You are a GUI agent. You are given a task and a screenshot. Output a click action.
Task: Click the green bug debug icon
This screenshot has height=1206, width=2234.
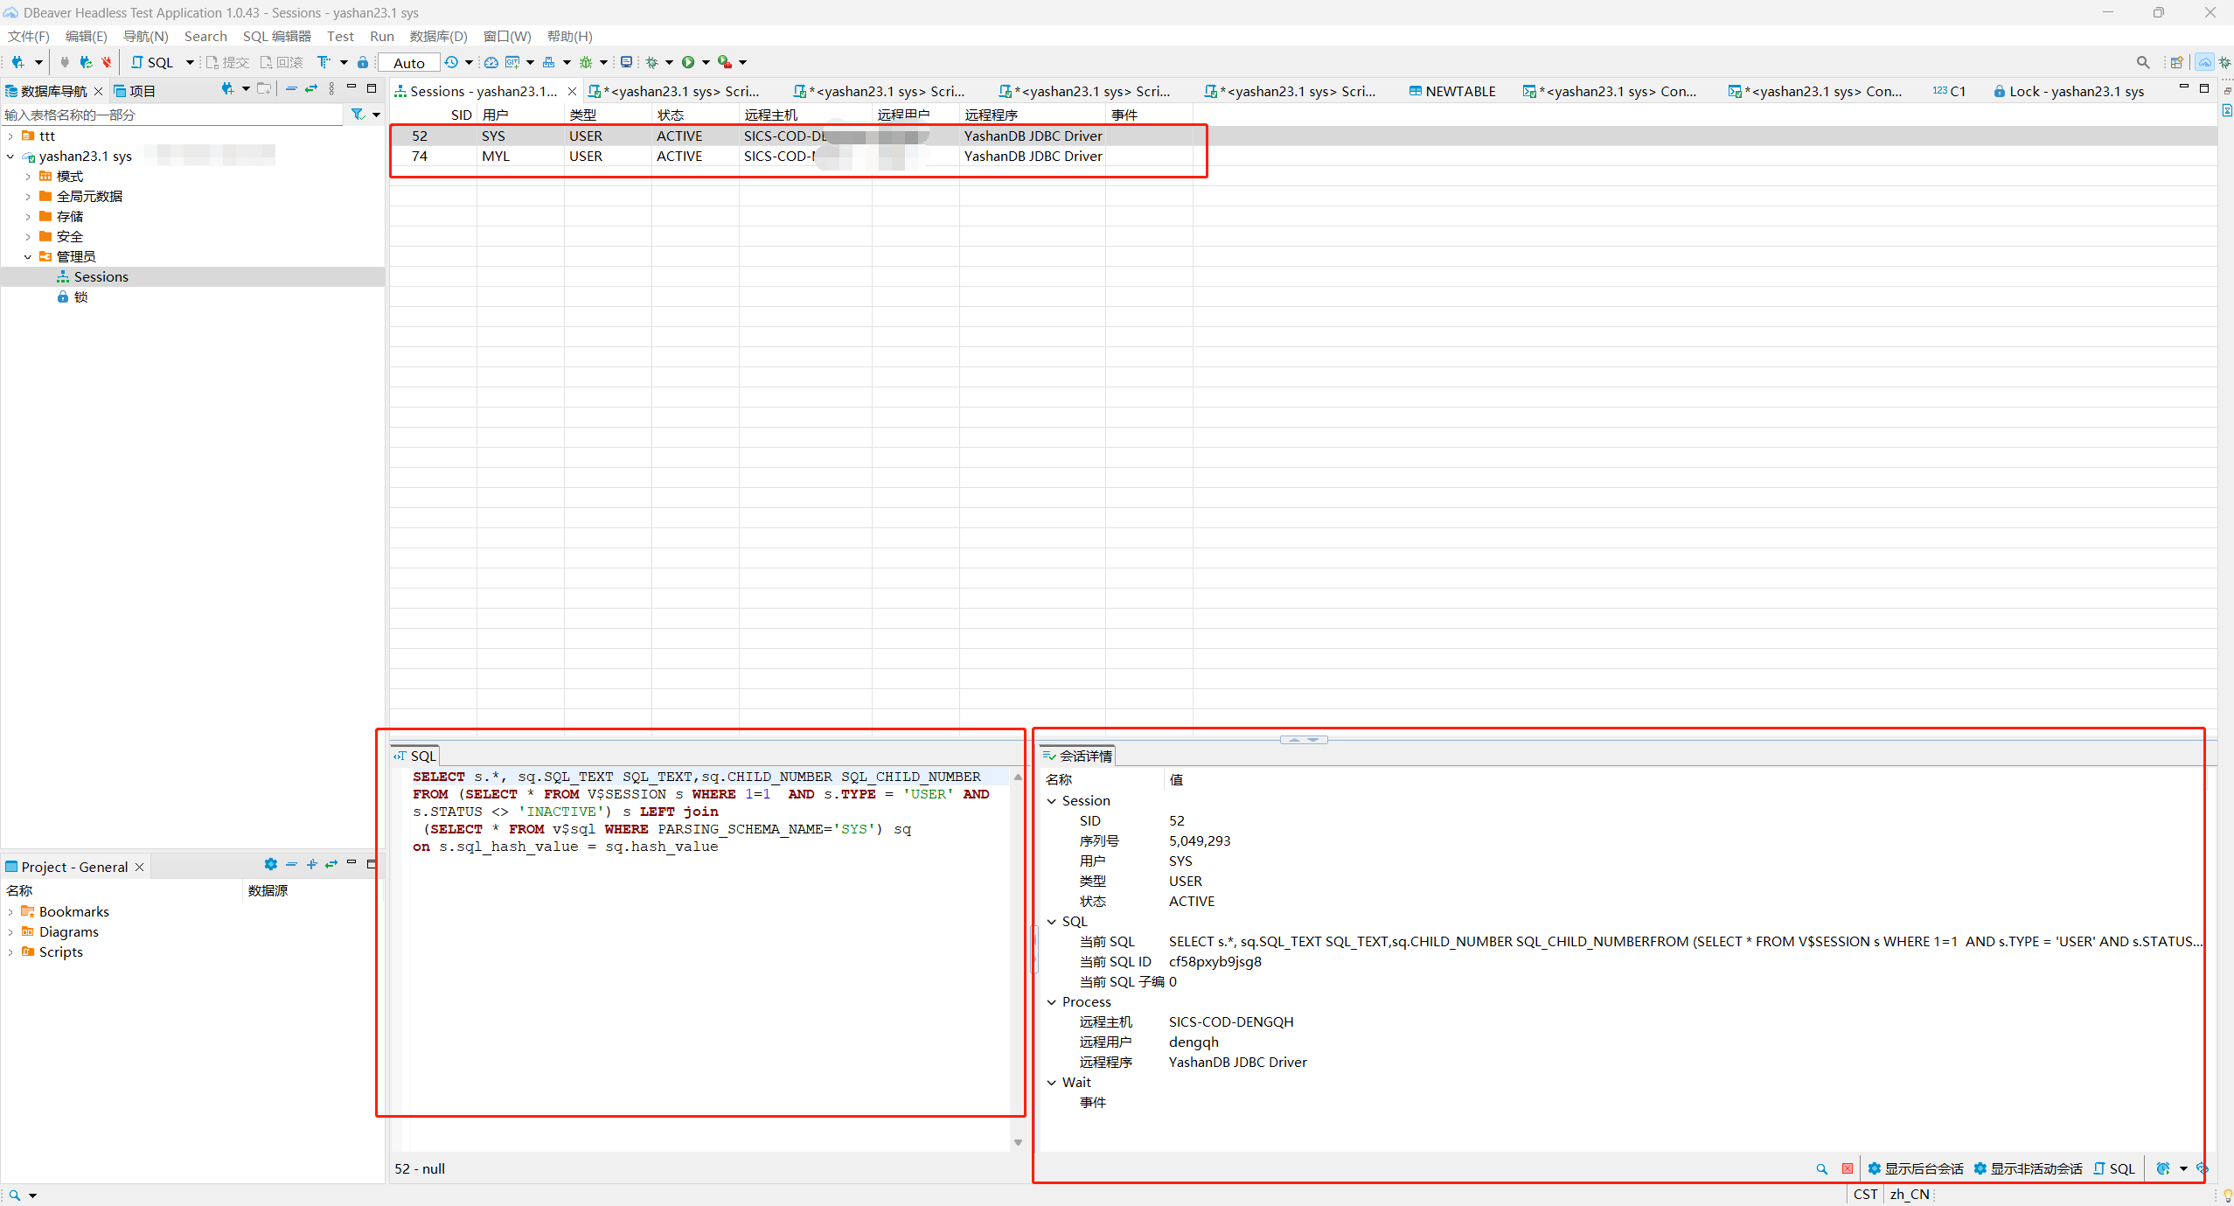[x=586, y=62]
